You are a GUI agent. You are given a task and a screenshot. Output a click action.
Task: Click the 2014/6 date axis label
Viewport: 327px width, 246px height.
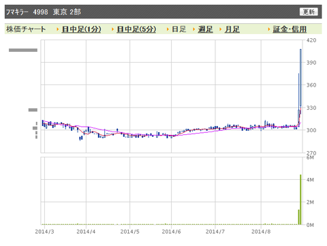[x=171, y=232]
